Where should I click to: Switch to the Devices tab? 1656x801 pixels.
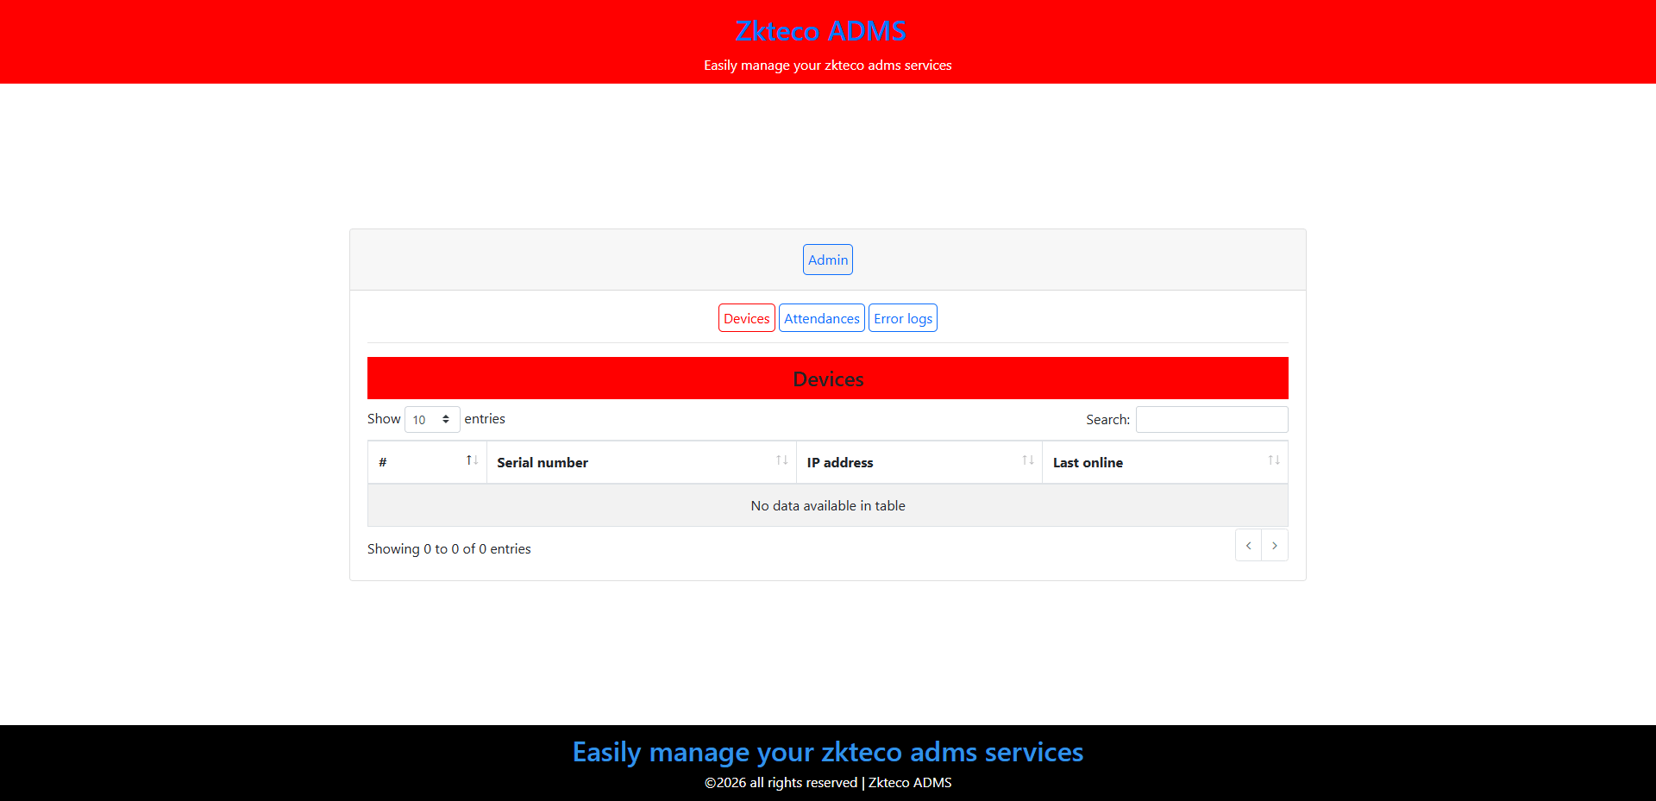pyautogui.click(x=747, y=318)
